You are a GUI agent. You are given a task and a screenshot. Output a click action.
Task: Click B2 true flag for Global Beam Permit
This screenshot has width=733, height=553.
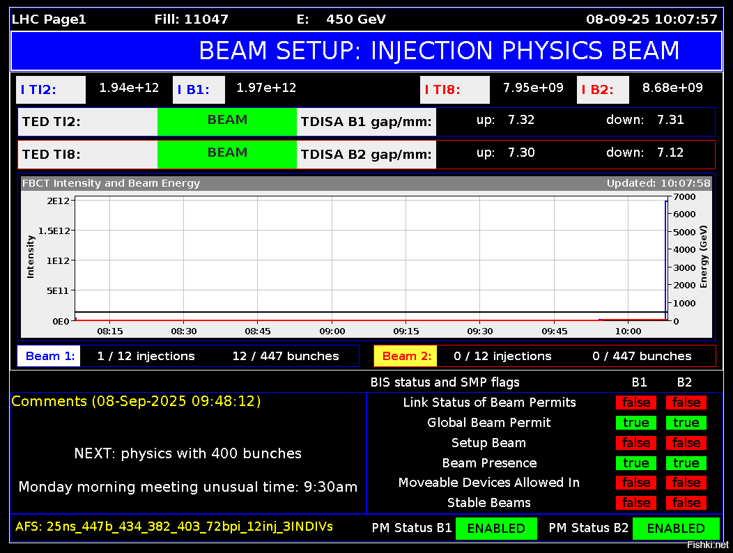(x=686, y=423)
